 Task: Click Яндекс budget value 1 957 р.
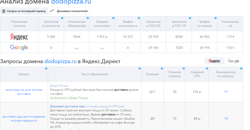(x=102, y=37)
